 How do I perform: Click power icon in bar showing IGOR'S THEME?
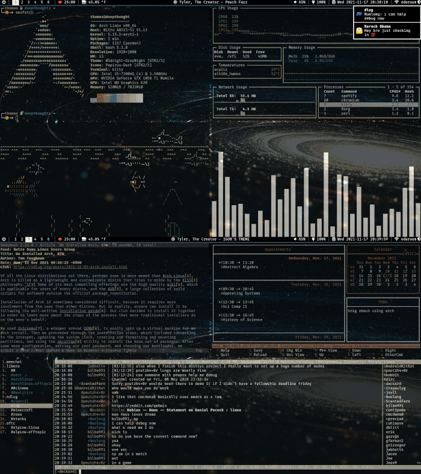tap(4, 239)
